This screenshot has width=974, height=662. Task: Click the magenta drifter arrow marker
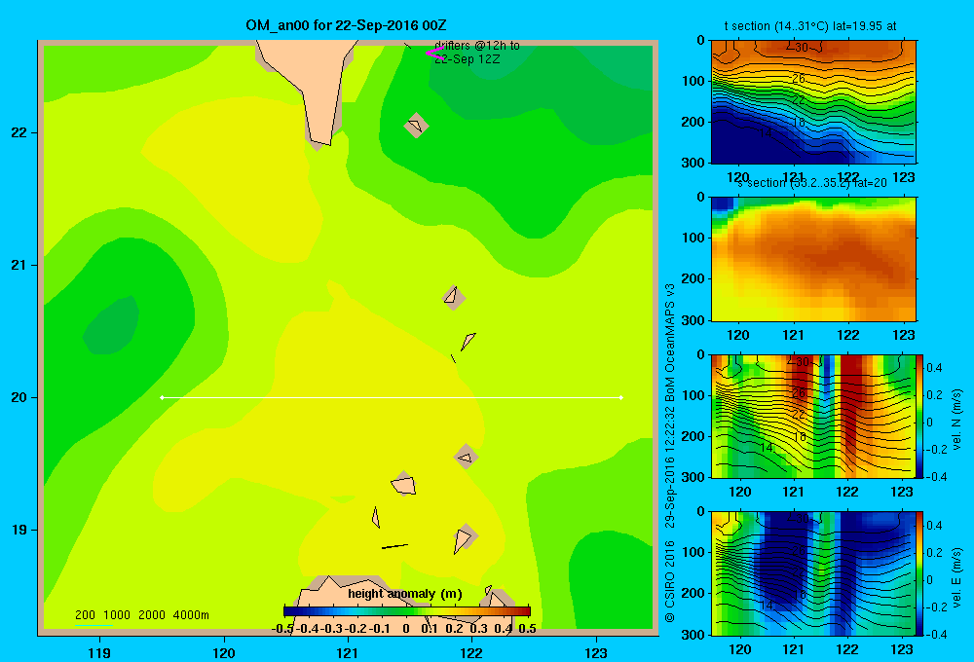click(433, 54)
